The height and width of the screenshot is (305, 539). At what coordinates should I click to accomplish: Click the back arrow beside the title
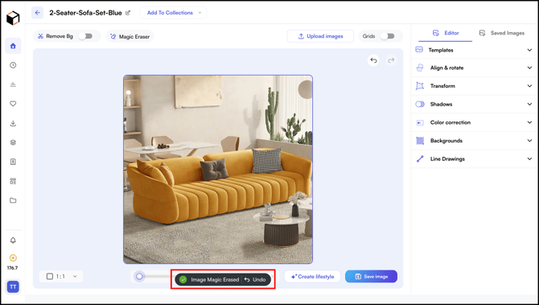click(x=38, y=13)
